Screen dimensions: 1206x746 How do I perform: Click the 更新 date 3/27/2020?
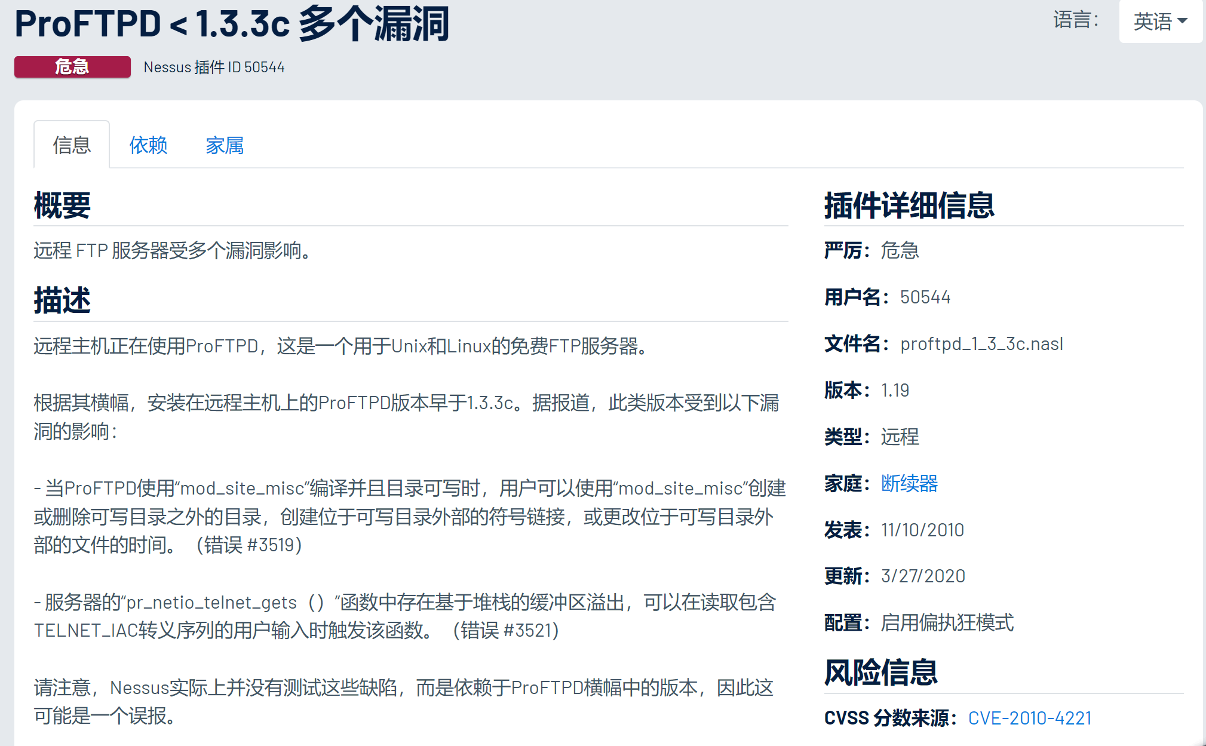(922, 576)
